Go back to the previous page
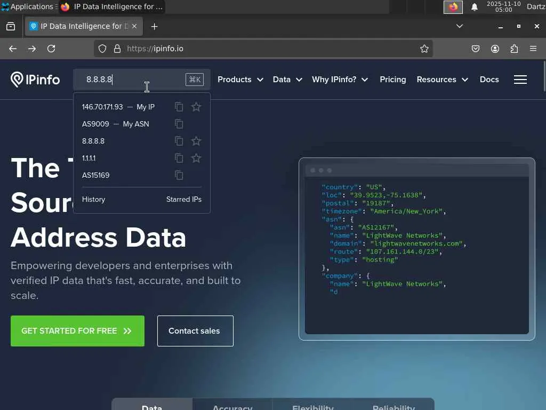This screenshot has width=546, height=410. (13, 49)
